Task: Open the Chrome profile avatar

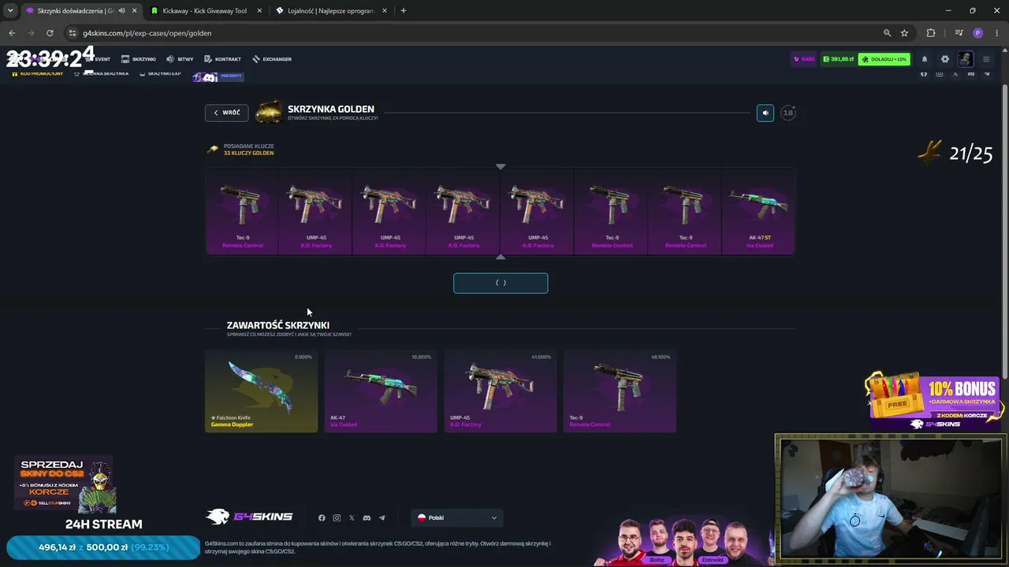Action: point(978,33)
